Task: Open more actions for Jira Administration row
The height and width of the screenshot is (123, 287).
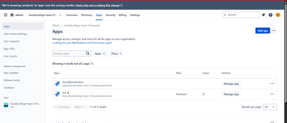Action: tap(272, 84)
